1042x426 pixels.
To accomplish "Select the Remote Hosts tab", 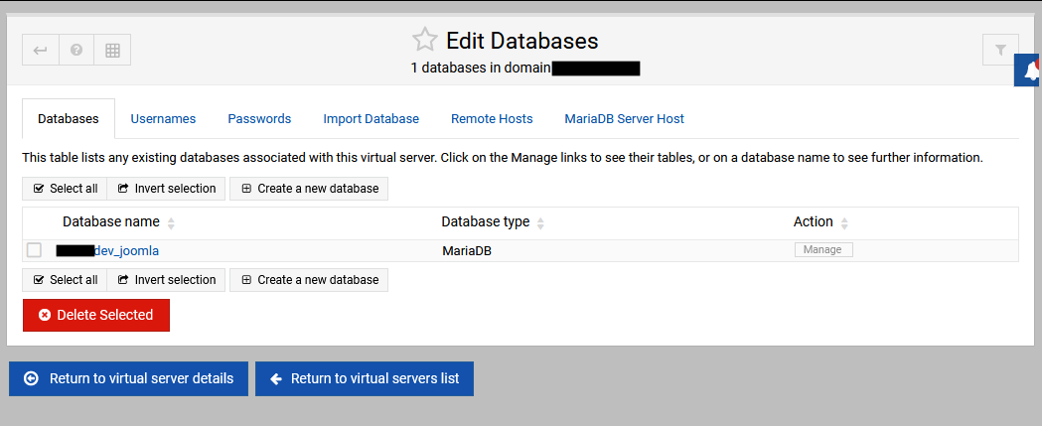I will (x=492, y=119).
